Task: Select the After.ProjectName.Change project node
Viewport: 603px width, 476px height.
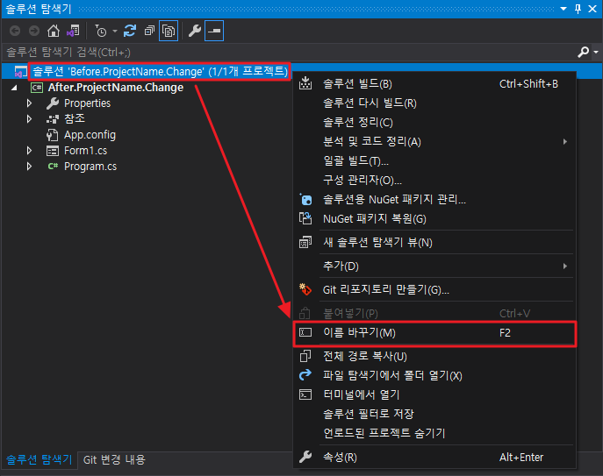Action: [115, 88]
